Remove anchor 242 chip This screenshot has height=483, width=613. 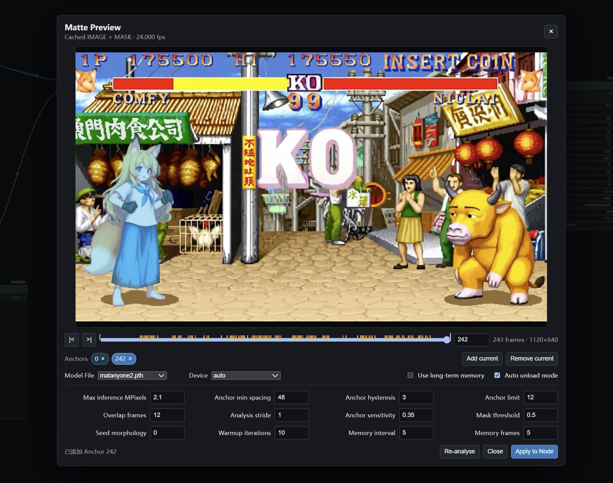tap(130, 359)
